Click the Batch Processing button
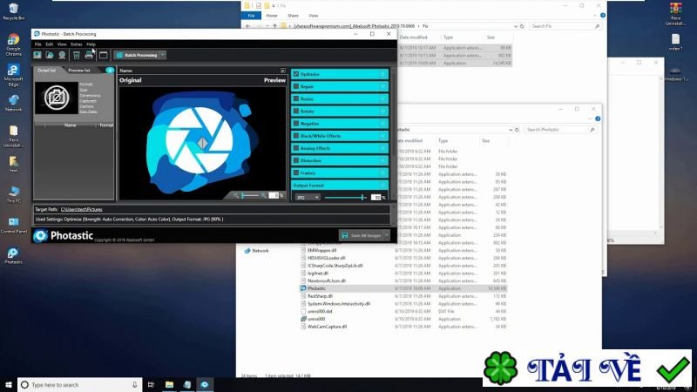697x392 pixels. [x=137, y=55]
